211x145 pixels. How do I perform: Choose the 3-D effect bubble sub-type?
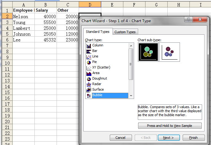pos(169,52)
